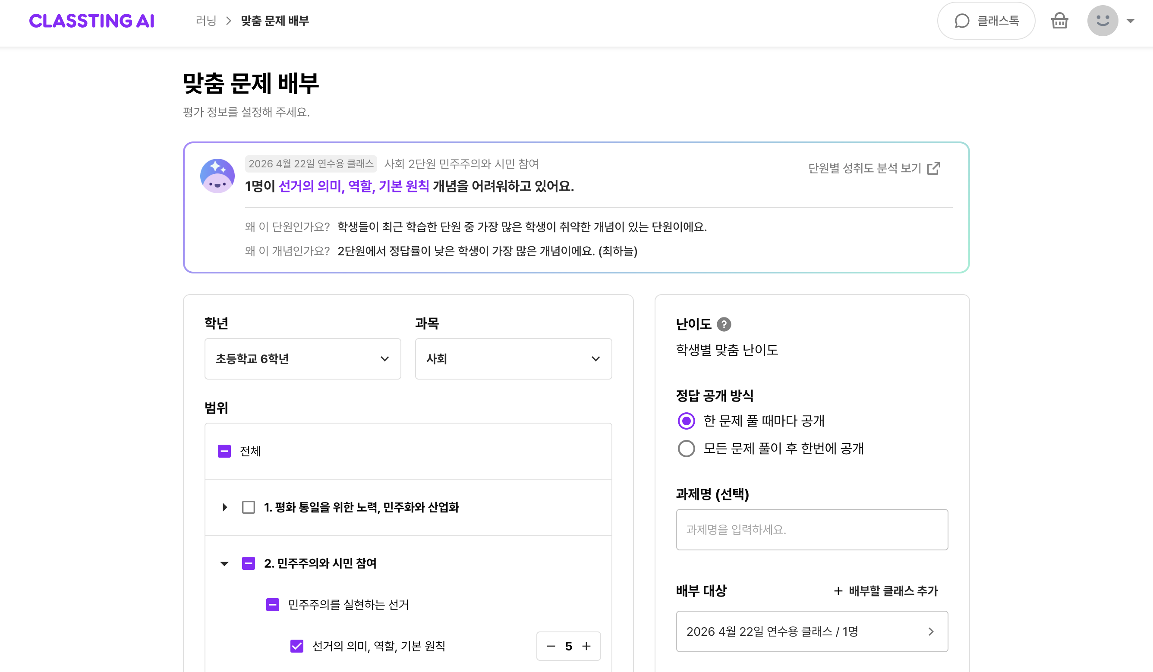1153x672 pixels.
Task: Expand the account dropdown caret
Action: [x=1130, y=21]
